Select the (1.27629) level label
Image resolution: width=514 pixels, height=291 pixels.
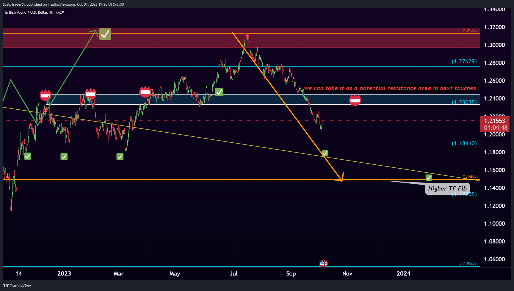coord(464,61)
